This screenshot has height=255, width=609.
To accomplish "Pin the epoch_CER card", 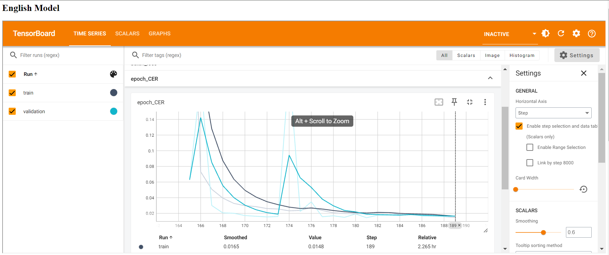I will pos(454,102).
